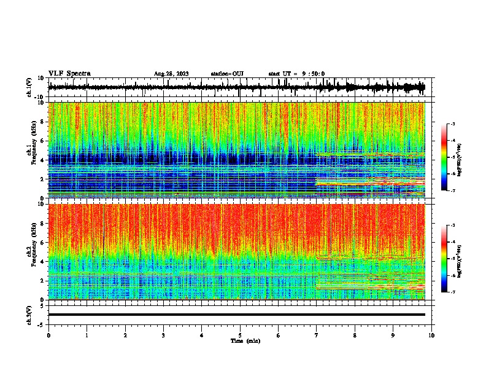Viewport: 486px width, 376px height.
Task: Click the "4" tick on ch.1 frequency axis
Action: [x=42, y=160]
